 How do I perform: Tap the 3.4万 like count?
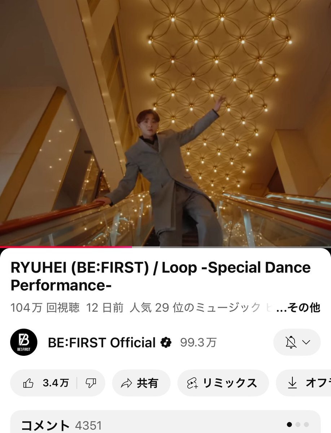56,383
